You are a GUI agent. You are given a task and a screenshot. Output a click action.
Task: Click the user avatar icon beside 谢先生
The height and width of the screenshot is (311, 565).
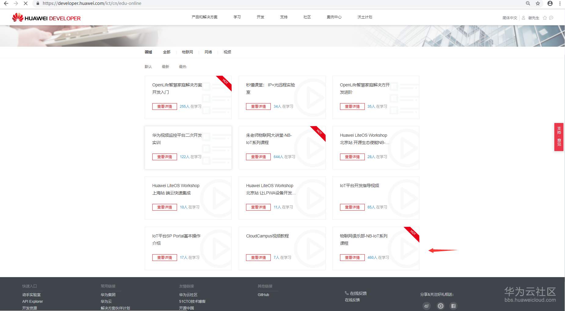point(523,18)
